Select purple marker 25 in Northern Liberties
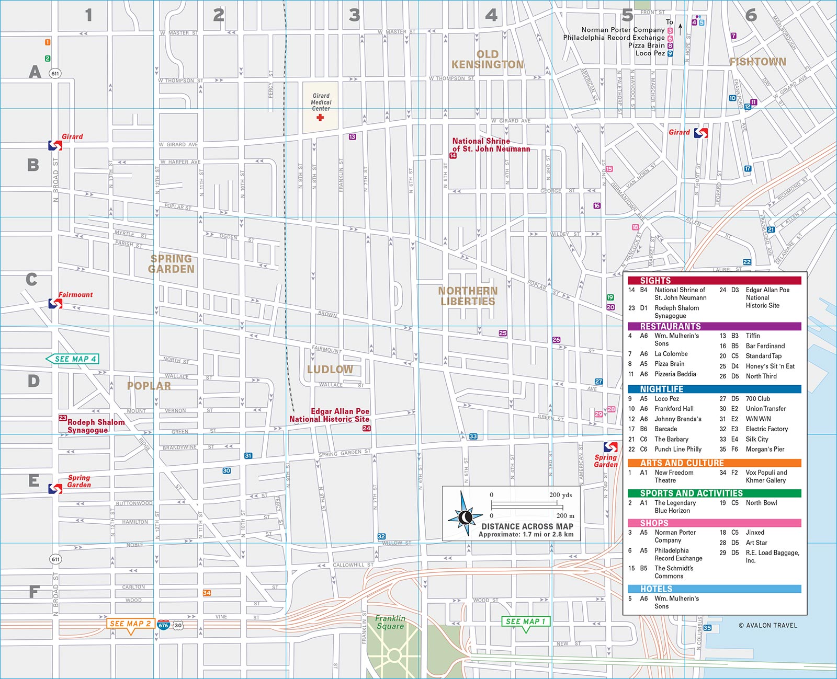Viewport: 837px width, 679px height. [x=503, y=333]
